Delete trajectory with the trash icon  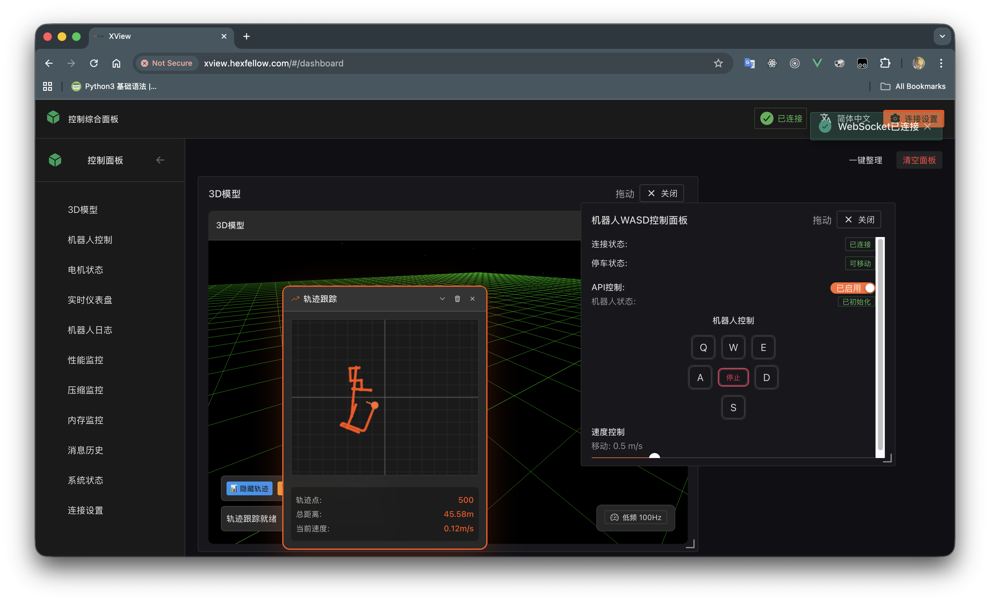(457, 299)
